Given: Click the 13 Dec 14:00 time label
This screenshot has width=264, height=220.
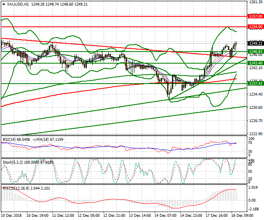Looking at the screenshot, I should point(140,216).
